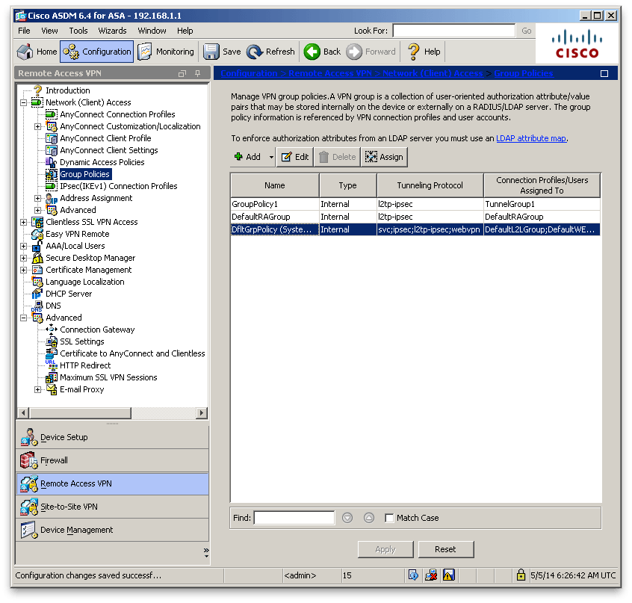
Task: Go Back with the green arrow
Action: [312, 52]
